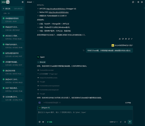Toggle the green lightning mode button
145x126 pixels.
[x=50, y=122]
